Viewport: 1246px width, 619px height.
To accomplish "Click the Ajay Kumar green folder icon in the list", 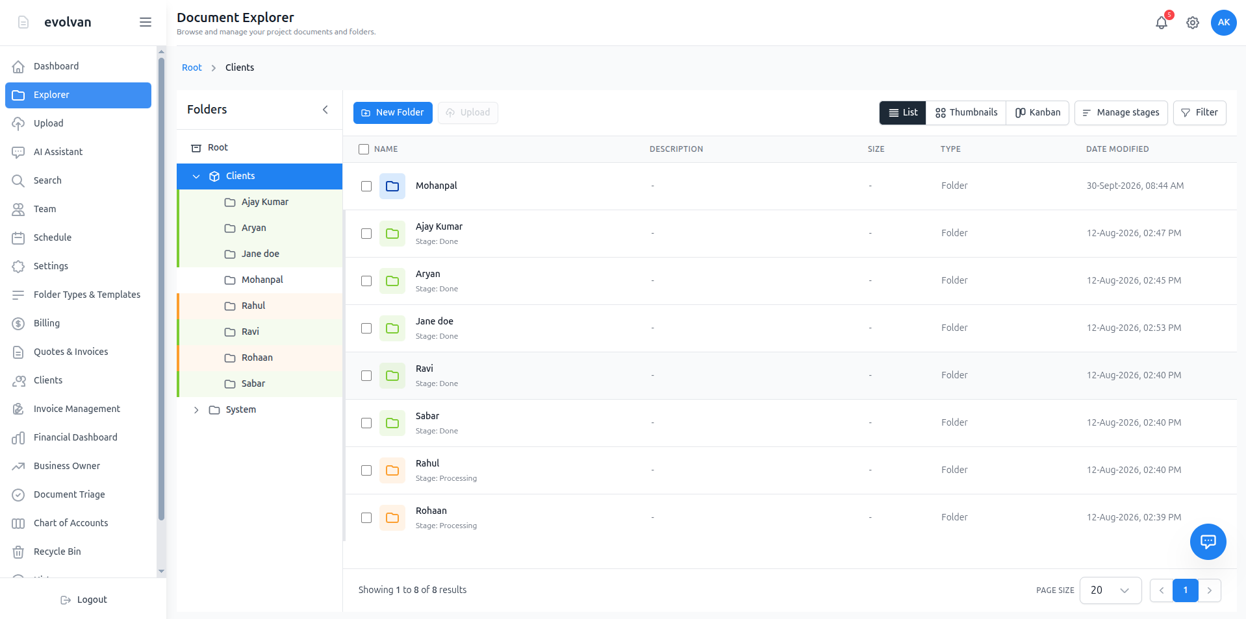I will point(392,234).
